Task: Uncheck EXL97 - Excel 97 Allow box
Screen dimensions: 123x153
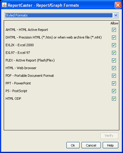Action: (114, 53)
